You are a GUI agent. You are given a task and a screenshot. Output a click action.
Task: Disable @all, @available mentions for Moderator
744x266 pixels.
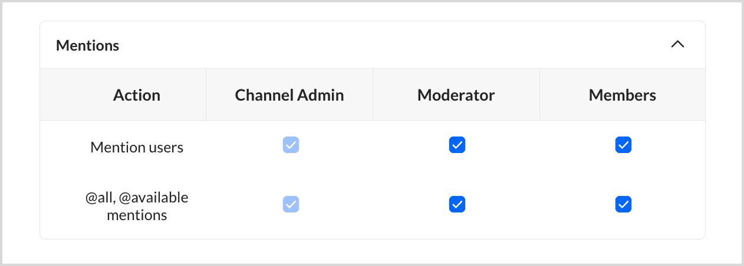(457, 204)
